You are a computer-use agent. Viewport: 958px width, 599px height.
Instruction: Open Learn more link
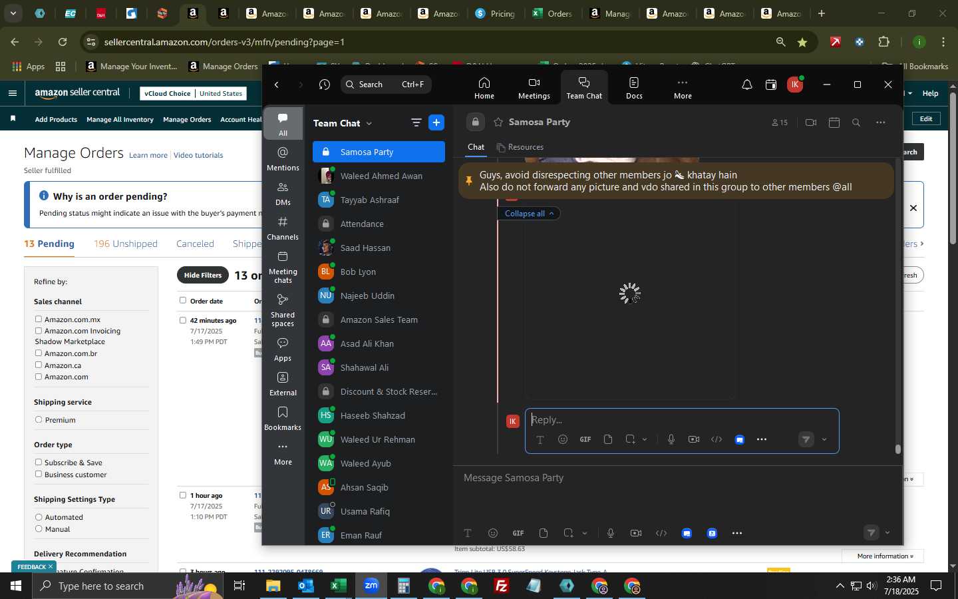[x=148, y=155]
